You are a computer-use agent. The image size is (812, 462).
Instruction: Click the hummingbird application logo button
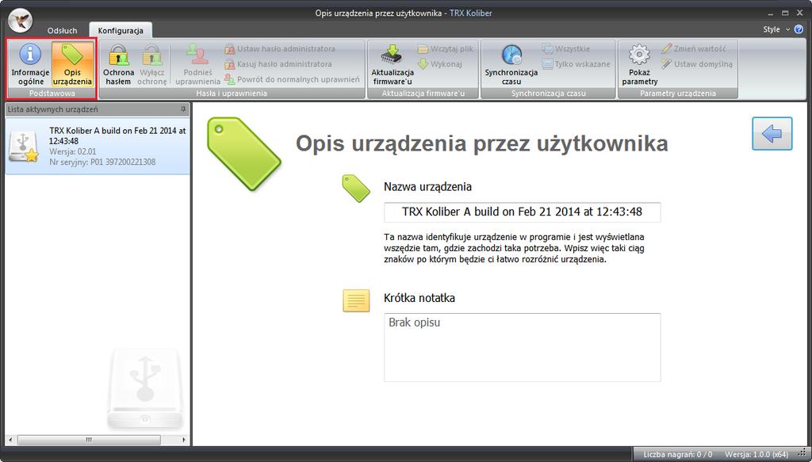(21, 21)
